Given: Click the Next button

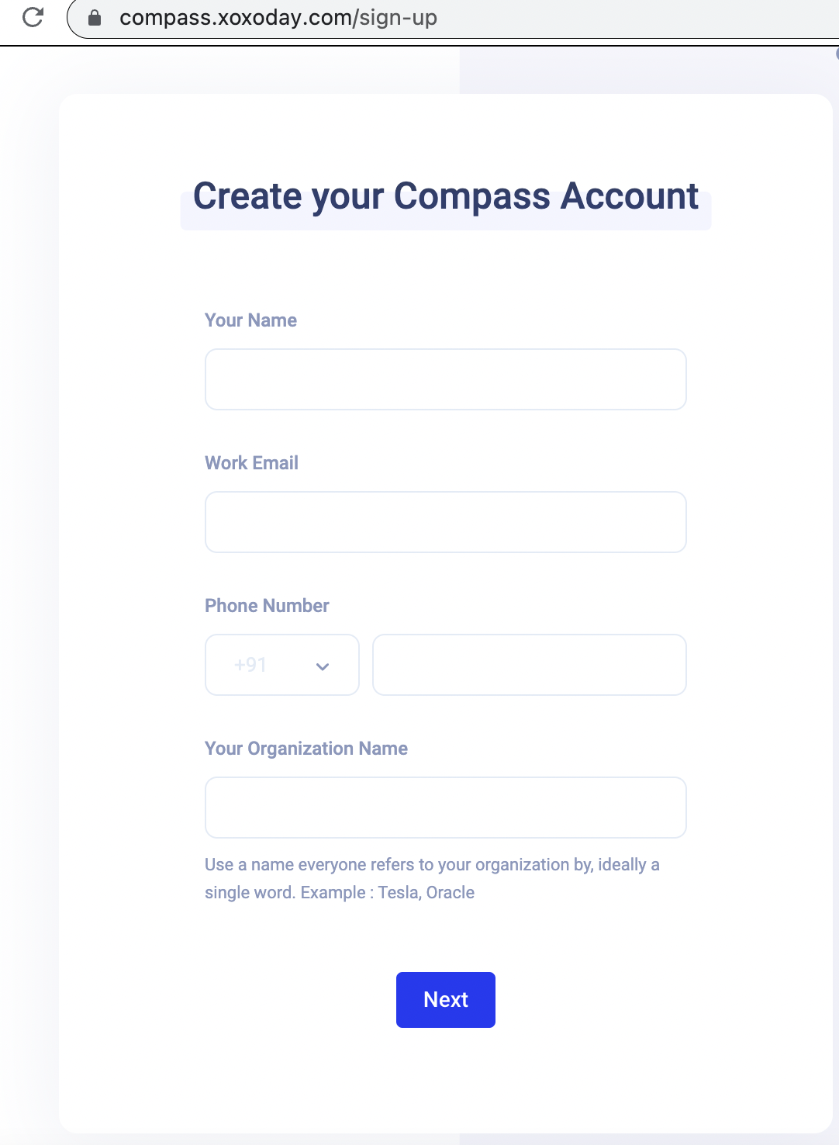Looking at the screenshot, I should click(x=445, y=999).
